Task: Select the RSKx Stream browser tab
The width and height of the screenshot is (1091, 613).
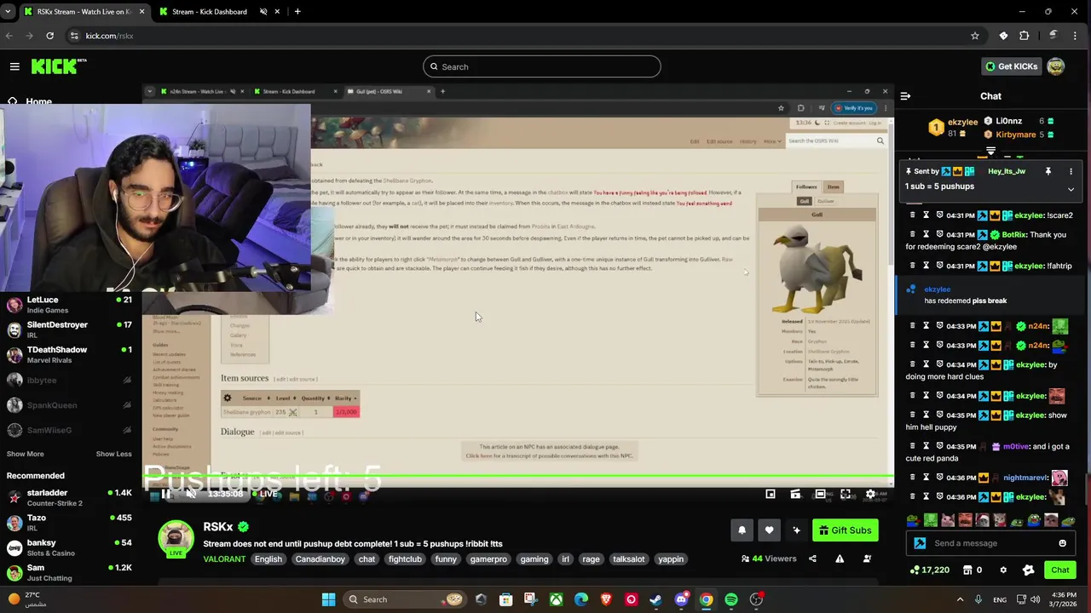Action: pyautogui.click(x=84, y=12)
